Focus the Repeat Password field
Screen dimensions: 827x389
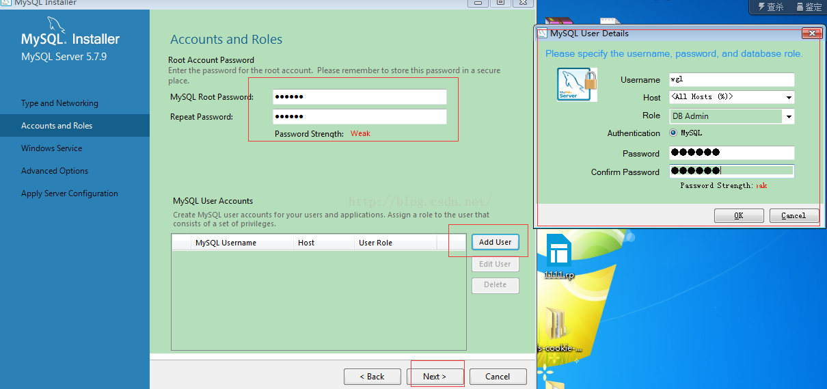coord(360,117)
